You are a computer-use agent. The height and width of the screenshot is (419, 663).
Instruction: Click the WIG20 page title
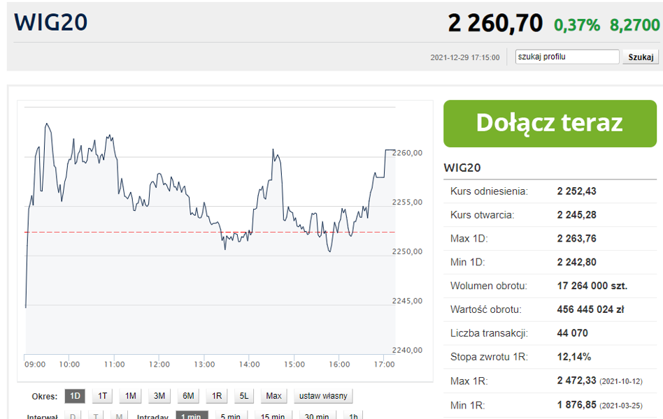coord(51,22)
